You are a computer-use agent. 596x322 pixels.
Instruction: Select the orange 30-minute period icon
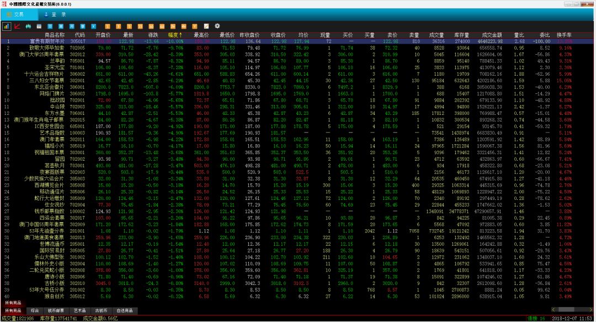[x=151, y=27]
